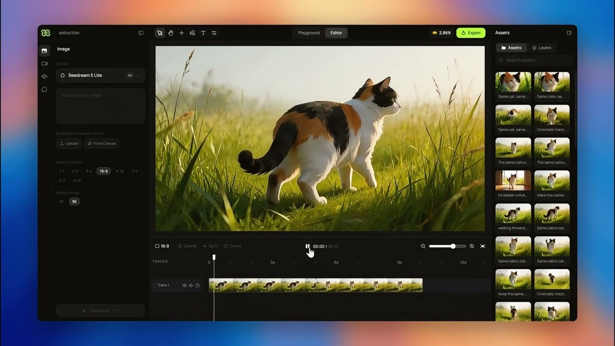
Task: Select 1:1 aspect ratio
Action: pyautogui.click(x=61, y=171)
